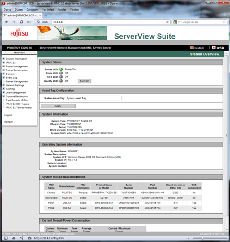Image resolution: width=230 pixels, height=242 pixels.
Task: Select the MainBoard FRU name cell
Action: [51, 198]
